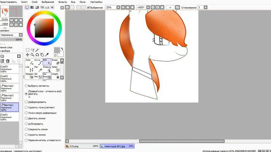Select the Слой3 layer

pos(9,69)
